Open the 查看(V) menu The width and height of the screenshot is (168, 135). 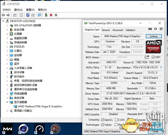[x=30, y=10]
